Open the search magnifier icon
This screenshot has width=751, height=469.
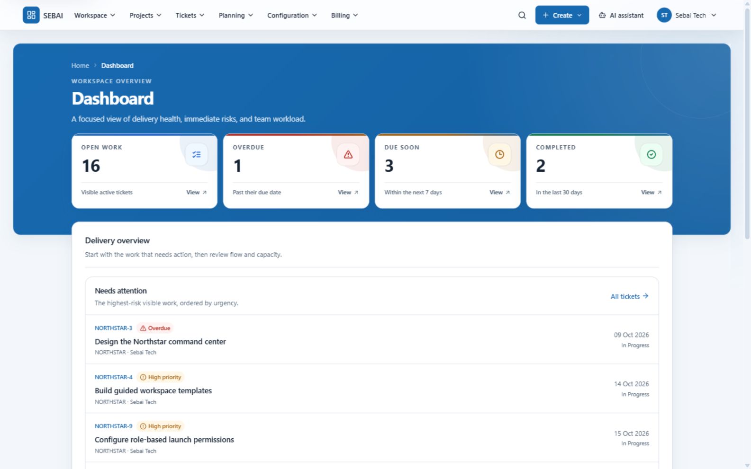[522, 15]
